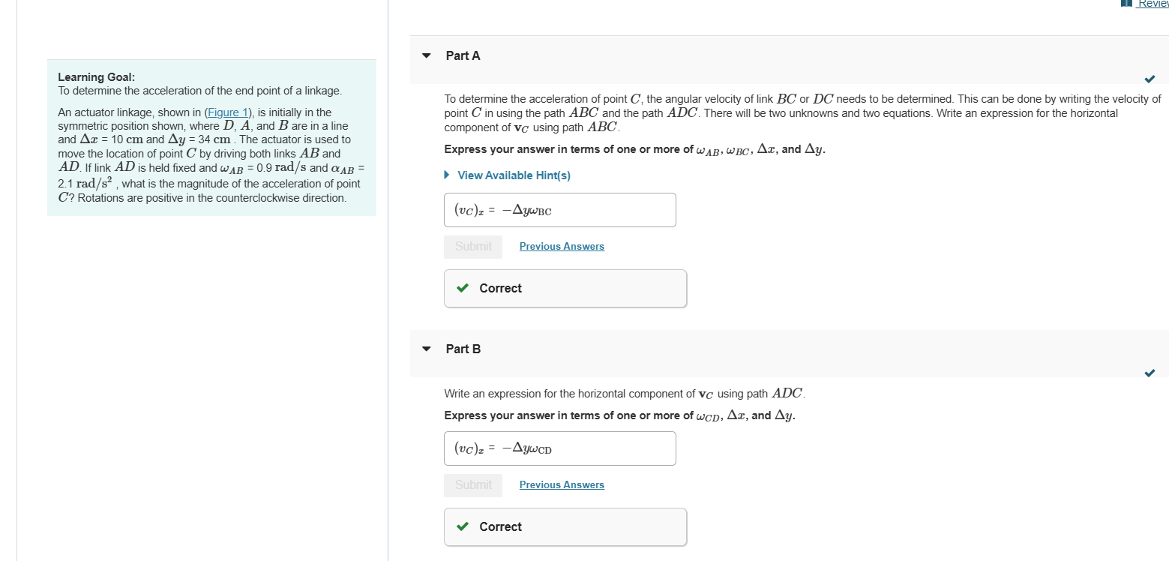Click the Review book icon
The height and width of the screenshot is (561, 1169).
coord(1126,4)
